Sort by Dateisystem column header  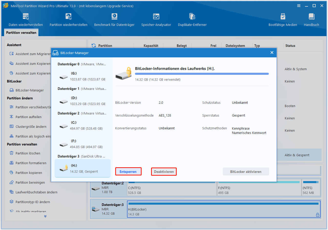click(x=235, y=46)
